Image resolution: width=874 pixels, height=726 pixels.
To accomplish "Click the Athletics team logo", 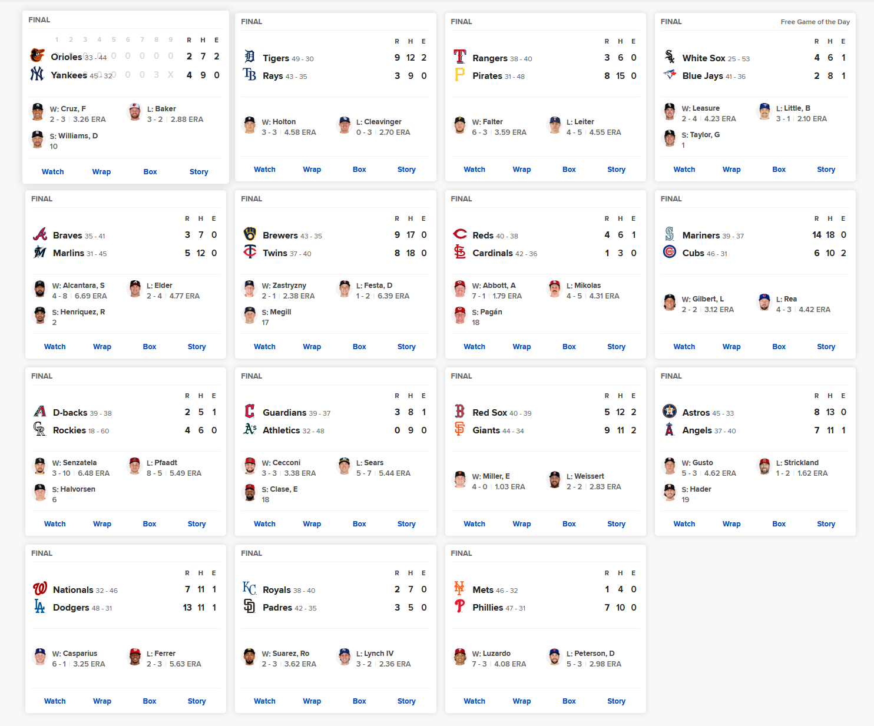I will tap(250, 429).
